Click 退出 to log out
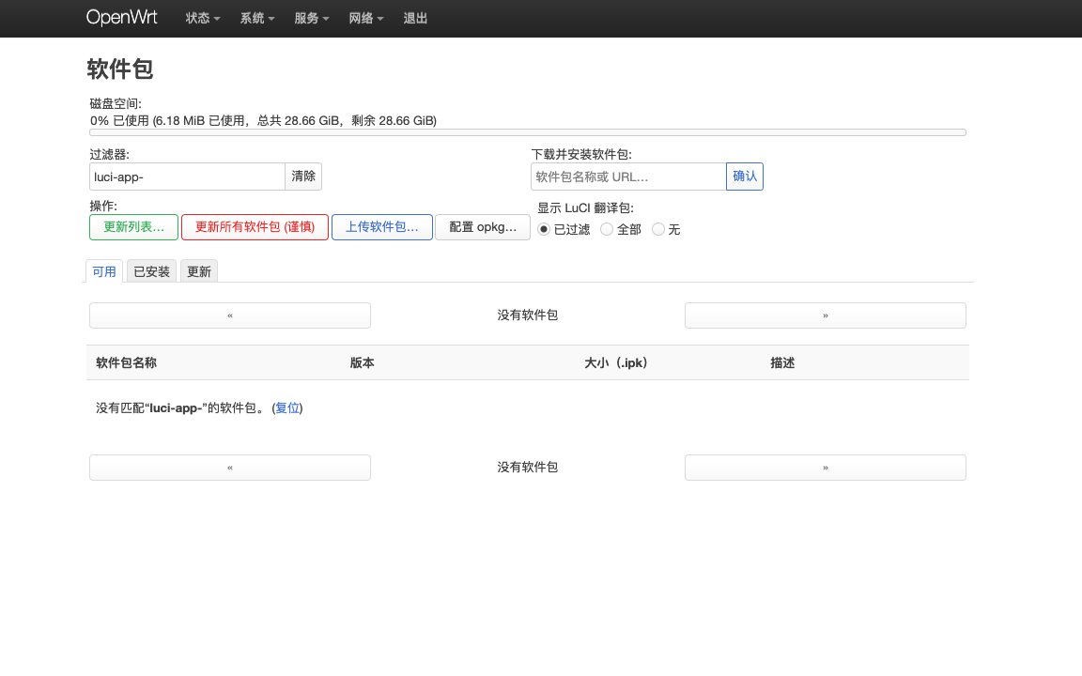This screenshot has width=1082, height=676. click(415, 18)
